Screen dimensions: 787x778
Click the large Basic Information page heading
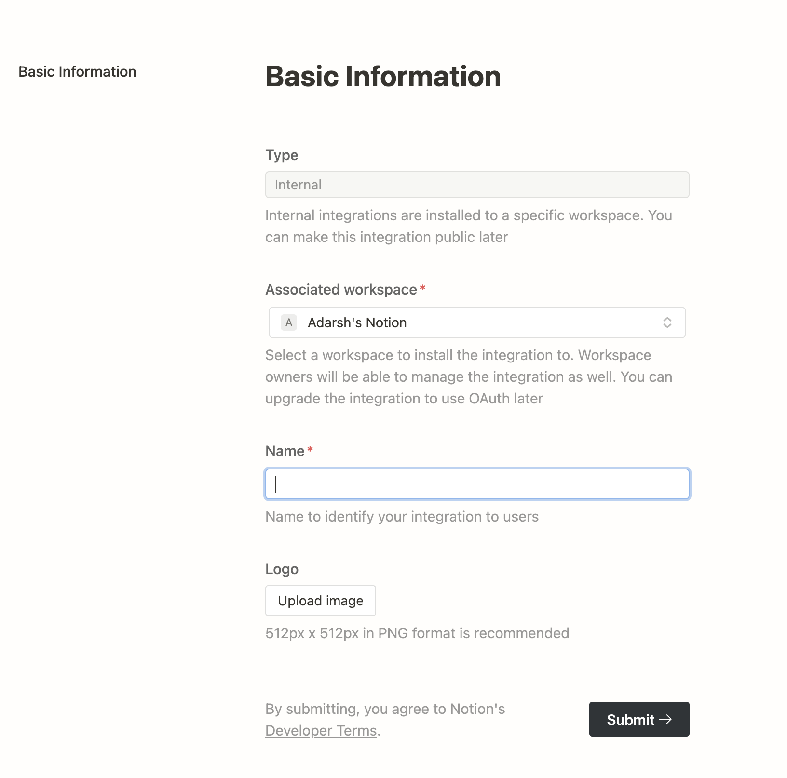point(383,77)
